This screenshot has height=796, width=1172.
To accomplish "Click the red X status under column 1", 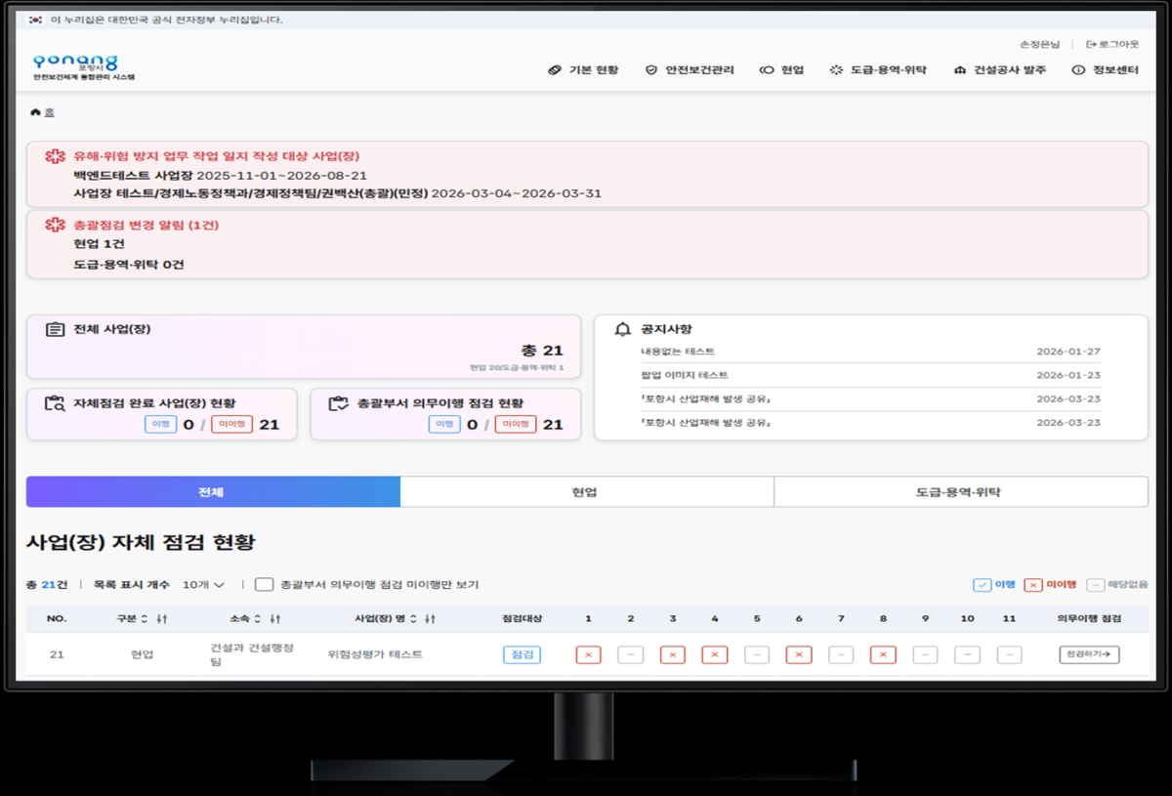I will coord(588,655).
